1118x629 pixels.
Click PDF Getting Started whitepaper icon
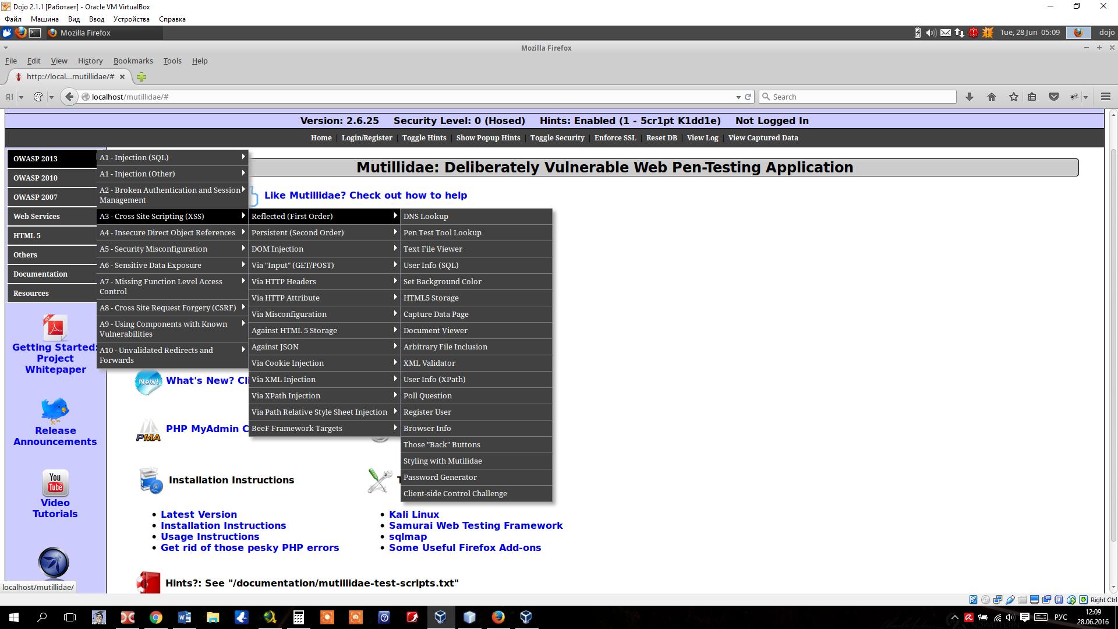pos(55,328)
